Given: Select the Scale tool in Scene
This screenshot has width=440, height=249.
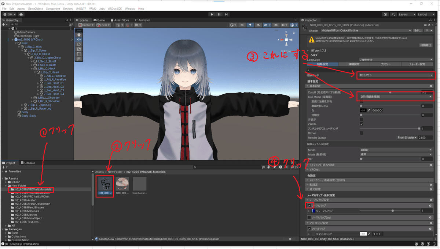Looking at the screenshot, I should tap(80, 49).
